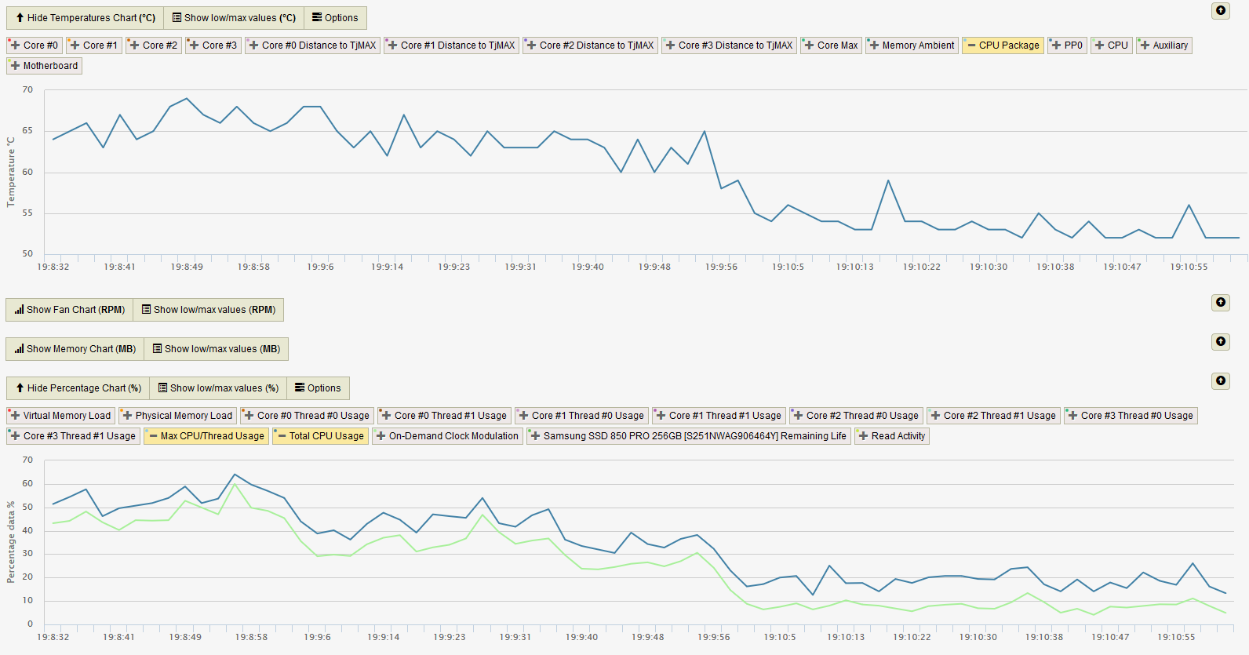
Task: Show low/max values for temperatures in °C
Action: (234, 18)
